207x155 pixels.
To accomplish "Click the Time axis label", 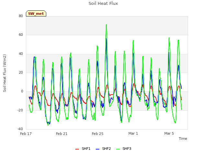I will (x=183, y=139).
